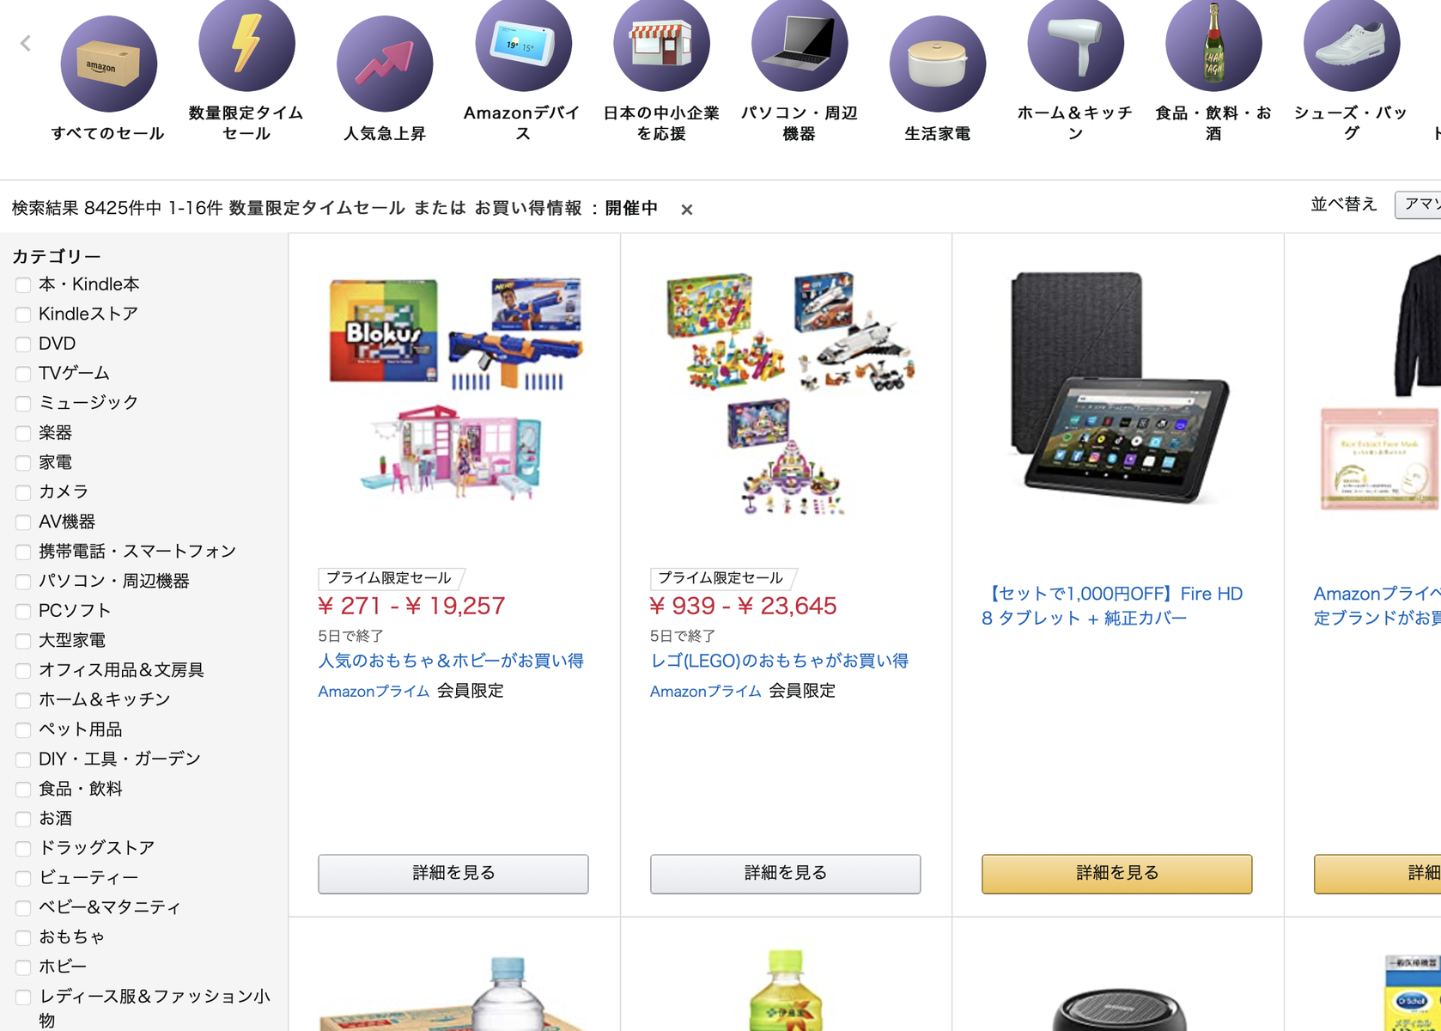Open the 並べ替え sort dropdown
Image resolution: width=1441 pixels, height=1031 pixels.
[x=1418, y=204]
